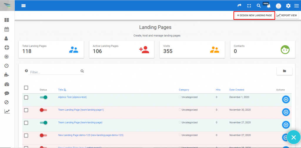Open notifications bell icon
This screenshot has width=301, height=148.
269,6
